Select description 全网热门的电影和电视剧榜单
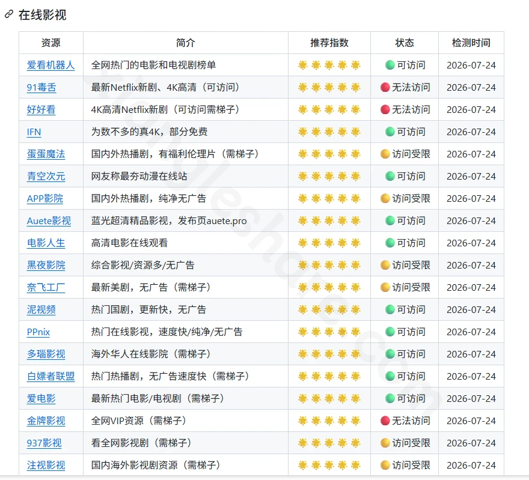529x480 pixels. [x=153, y=65]
